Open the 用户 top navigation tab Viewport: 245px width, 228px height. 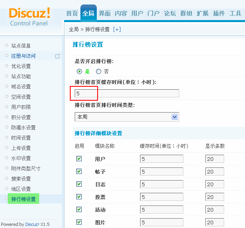[137, 14]
